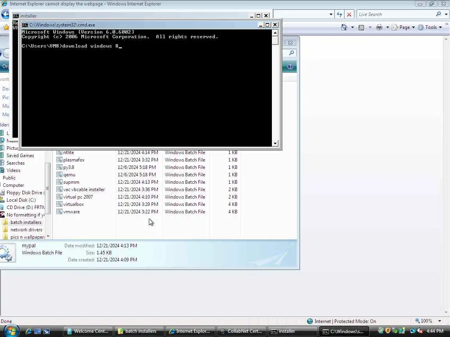Select the qemu batch file
Image resolution: width=450 pixels, height=337 pixels.
pos(69,175)
